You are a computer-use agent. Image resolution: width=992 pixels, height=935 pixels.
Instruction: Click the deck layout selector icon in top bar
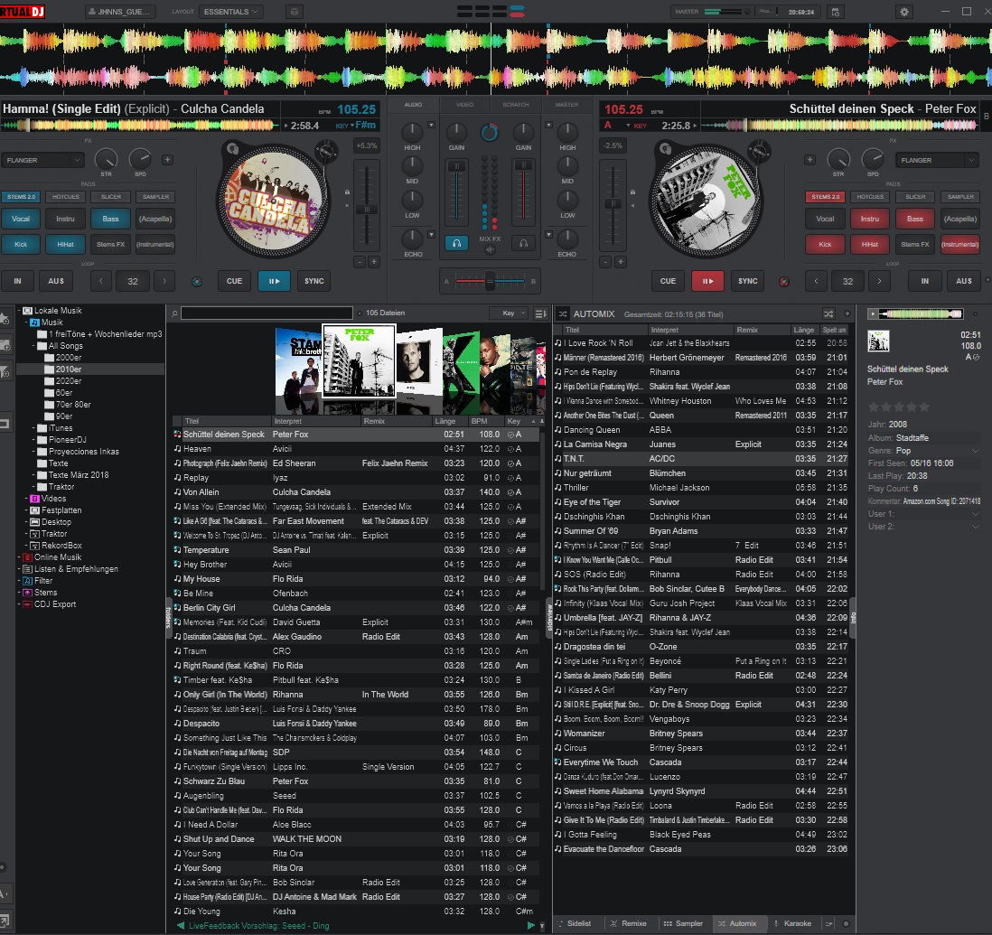[491, 12]
